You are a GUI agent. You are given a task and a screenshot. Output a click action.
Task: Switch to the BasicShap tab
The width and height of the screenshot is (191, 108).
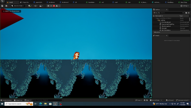183,2
